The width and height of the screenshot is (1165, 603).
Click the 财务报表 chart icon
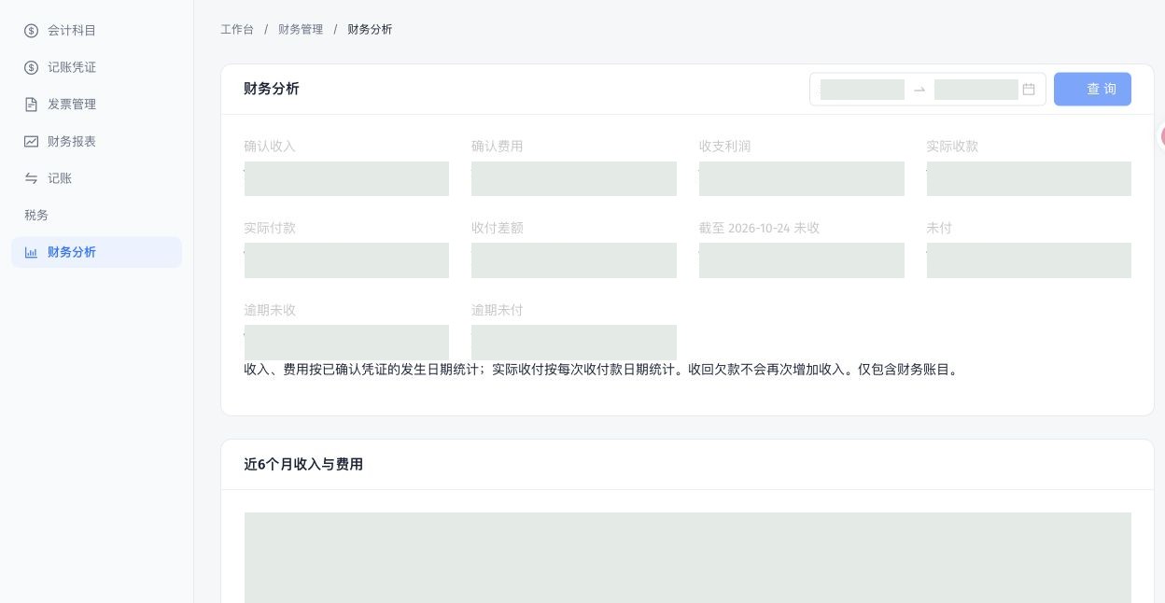pyautogui.click(x=31, y=141)
